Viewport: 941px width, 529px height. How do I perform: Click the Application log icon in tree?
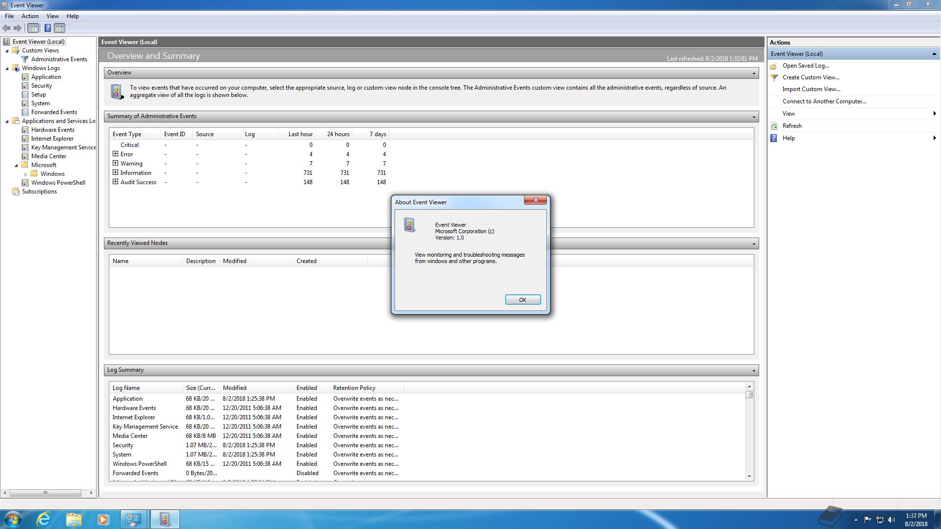25,77
